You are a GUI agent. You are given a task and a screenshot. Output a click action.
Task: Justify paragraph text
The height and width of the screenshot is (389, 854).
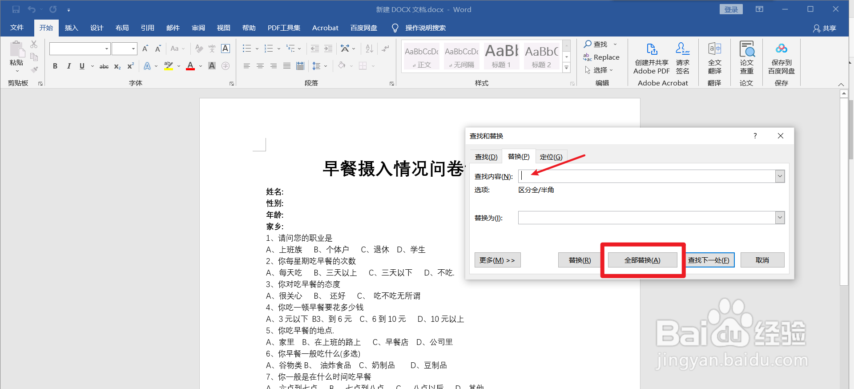(287, 66)
